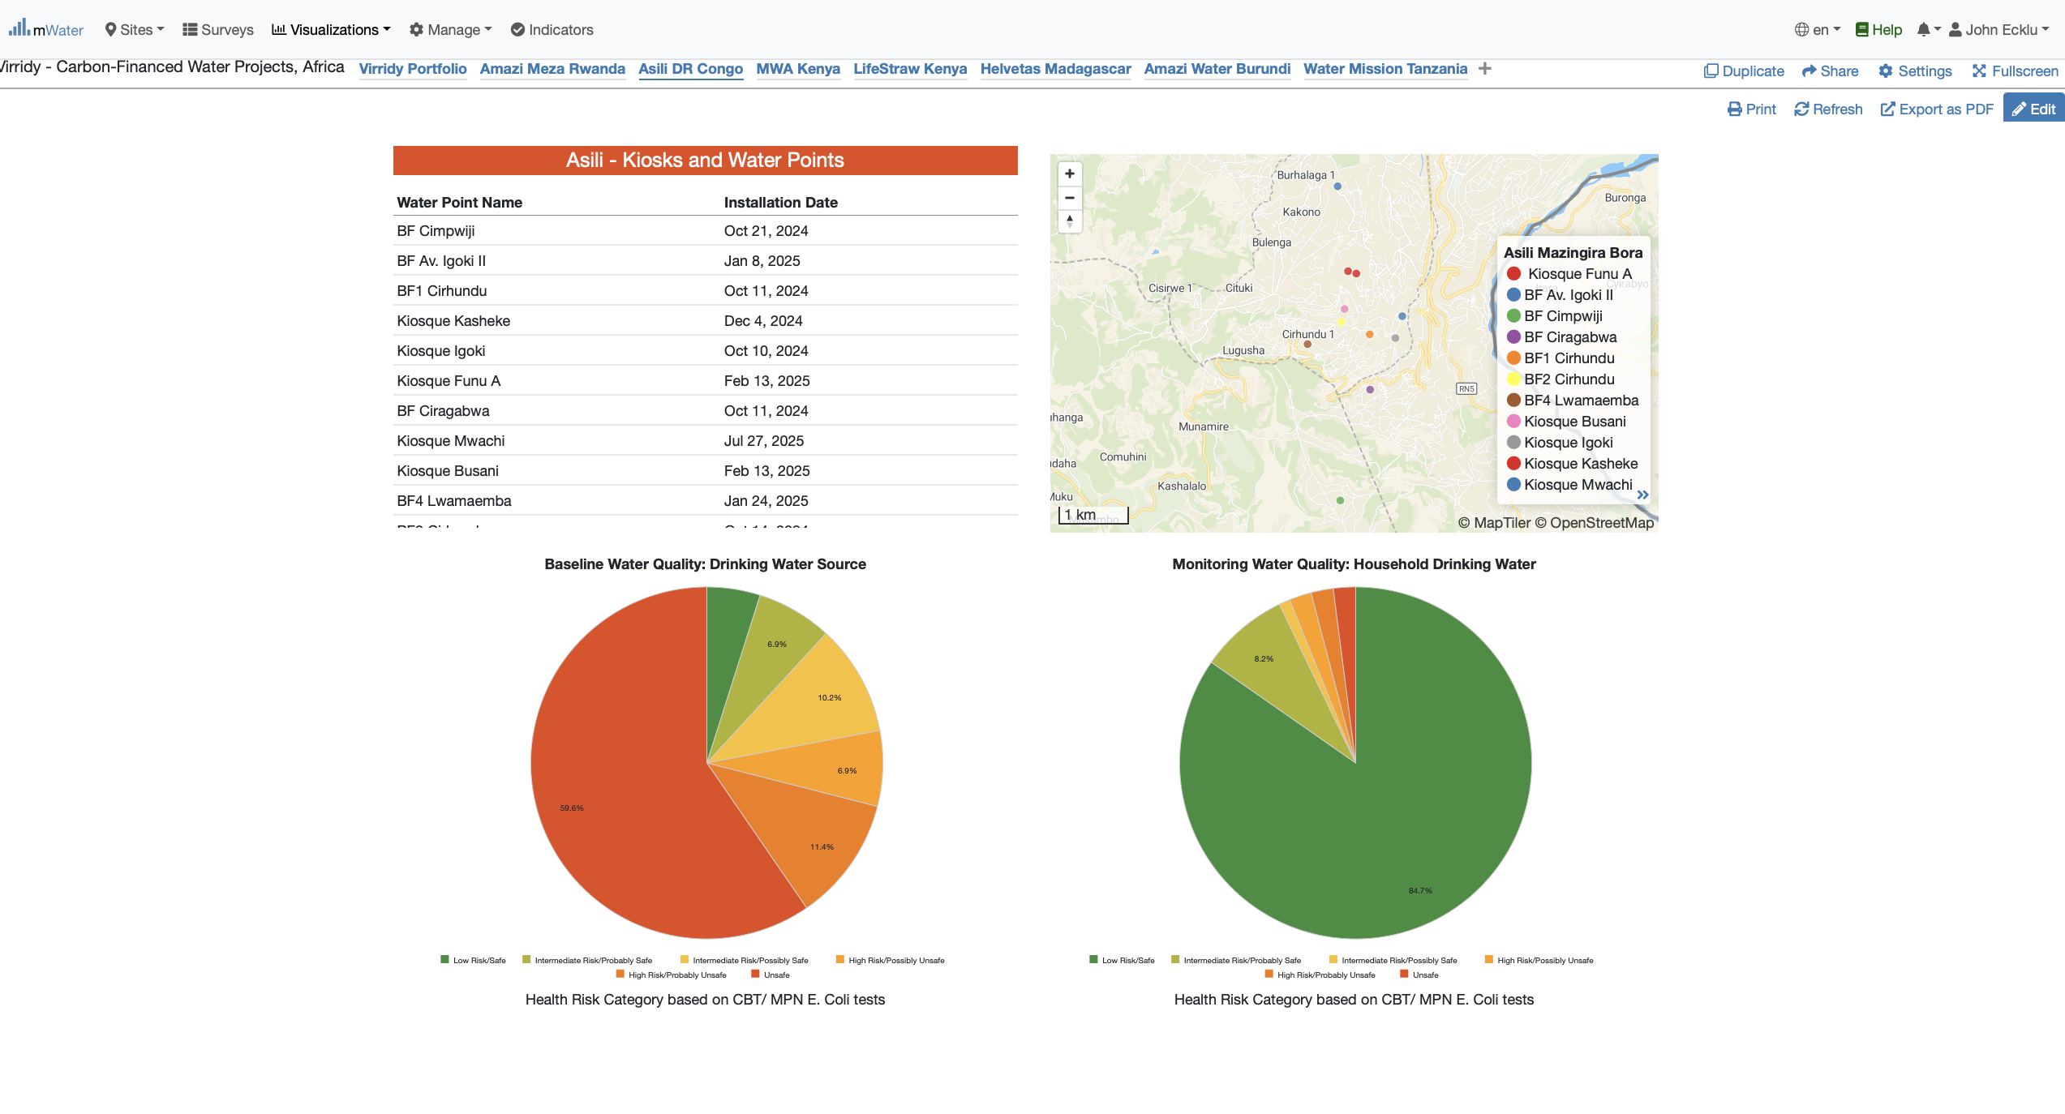The image size is (2065, 1114).
Task: Click the blue Edit button
Action: (2033, 109)
